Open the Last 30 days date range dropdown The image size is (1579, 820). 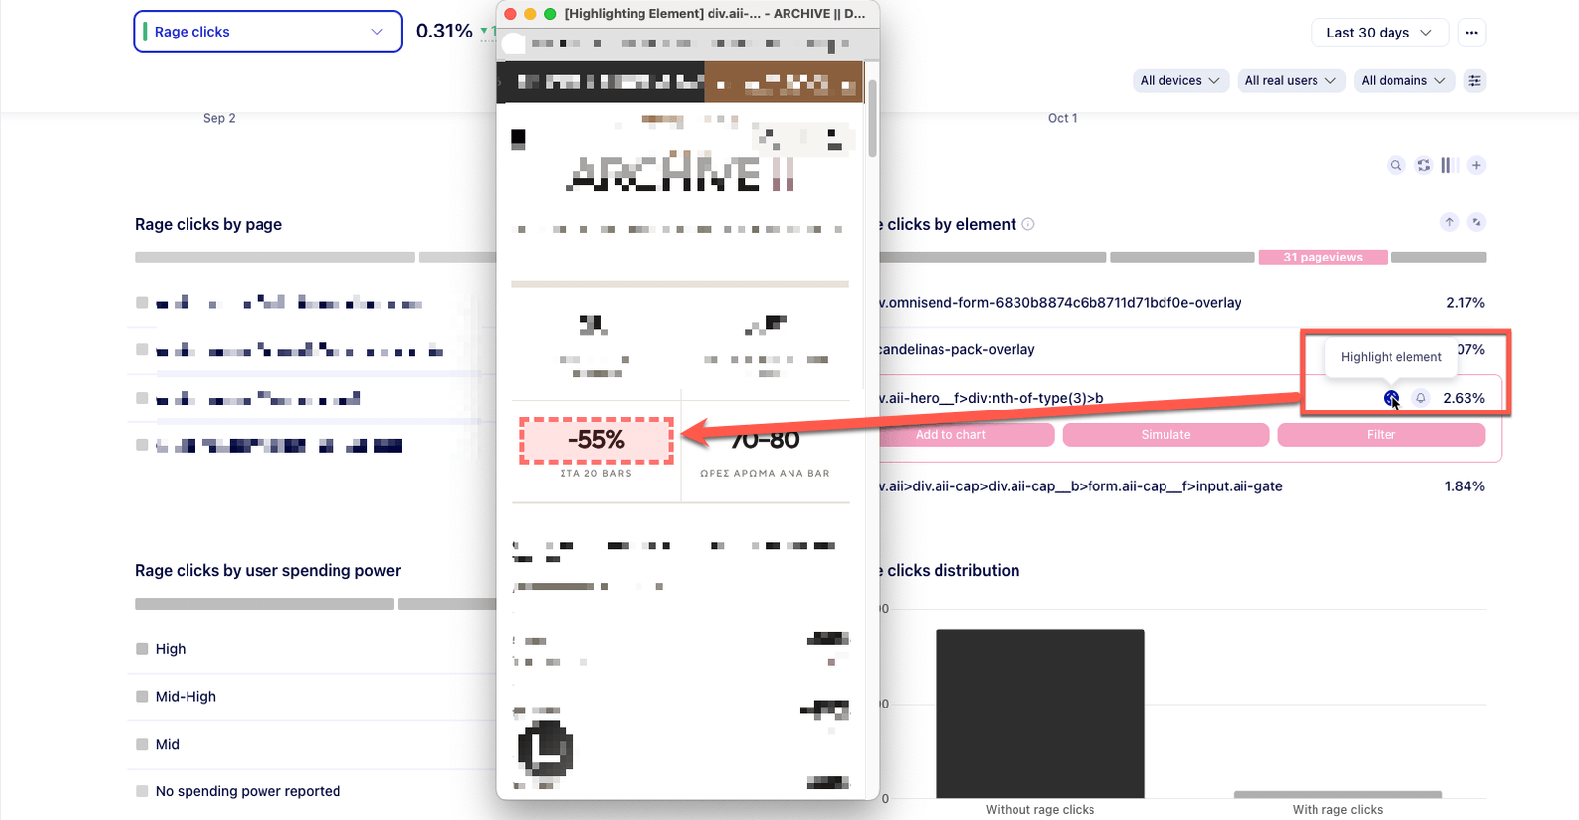[1379, 33]
